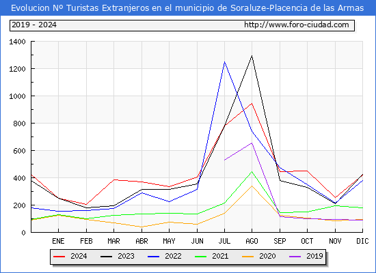
Task: Click the JUL month axis label
Action: click(224, 241)
